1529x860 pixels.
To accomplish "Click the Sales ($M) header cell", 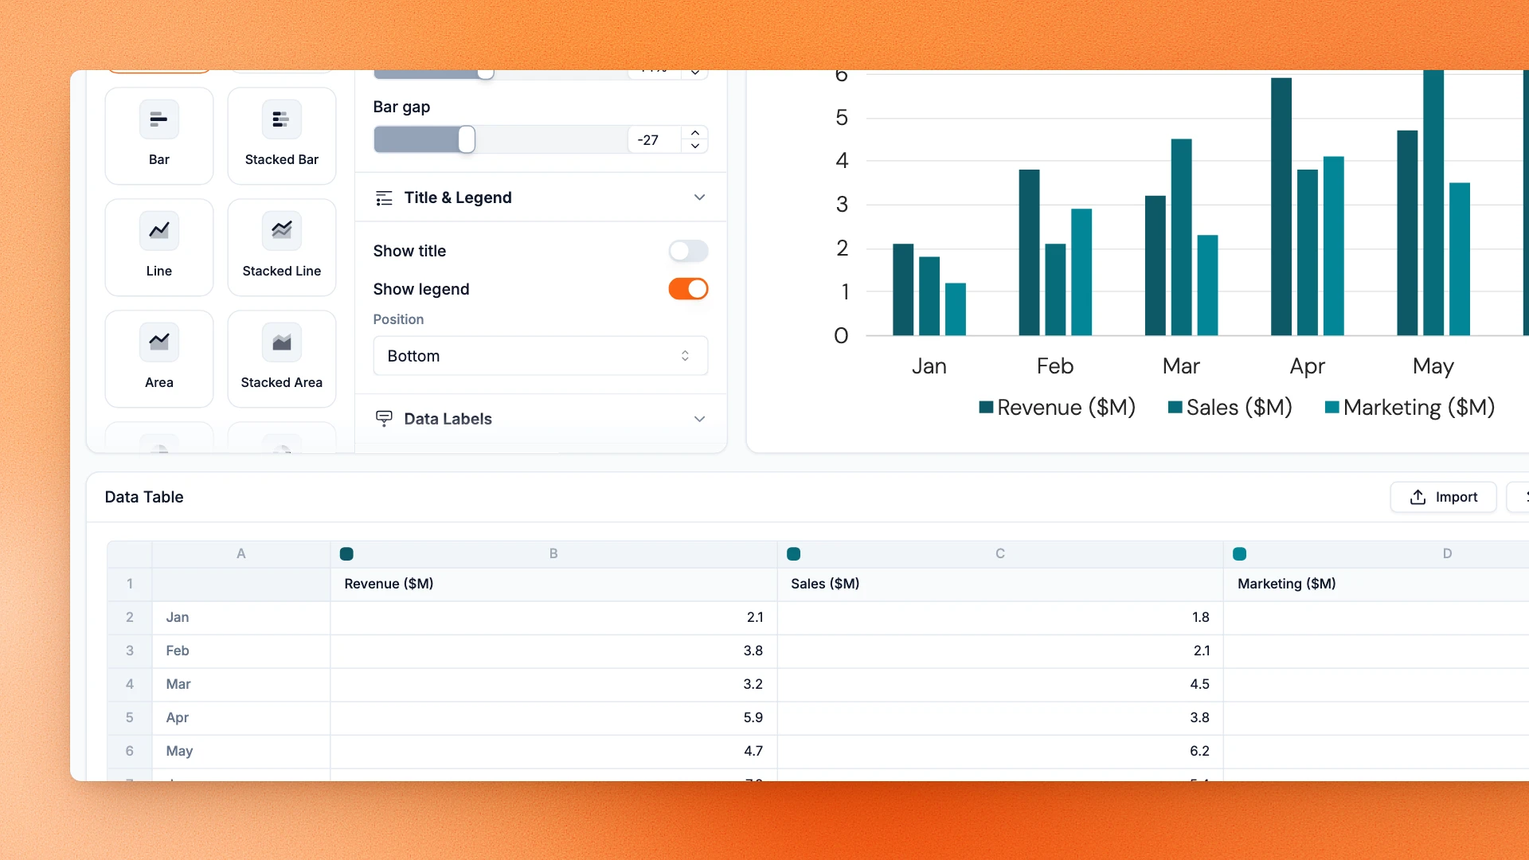I will click(1000, 584).
